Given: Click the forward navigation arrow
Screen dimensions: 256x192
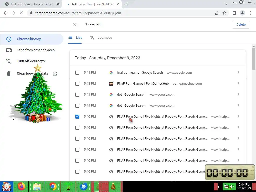Looking at the screenshot, I should (x=13, y=13).
